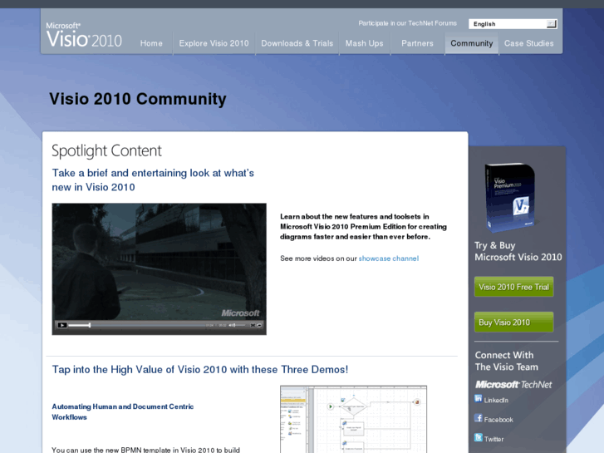Click the Visio 2010 Free Trial button

[514, 287]
